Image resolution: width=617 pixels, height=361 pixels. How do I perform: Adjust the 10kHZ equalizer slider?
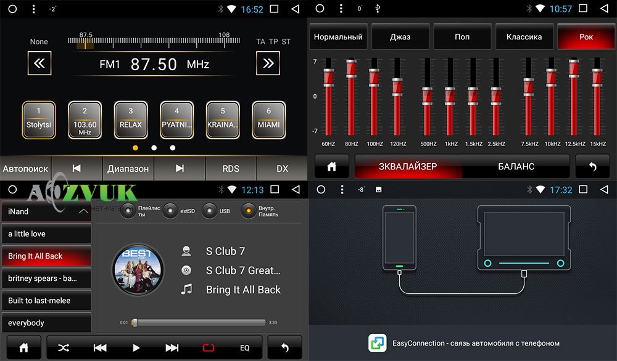coord(551,78)
